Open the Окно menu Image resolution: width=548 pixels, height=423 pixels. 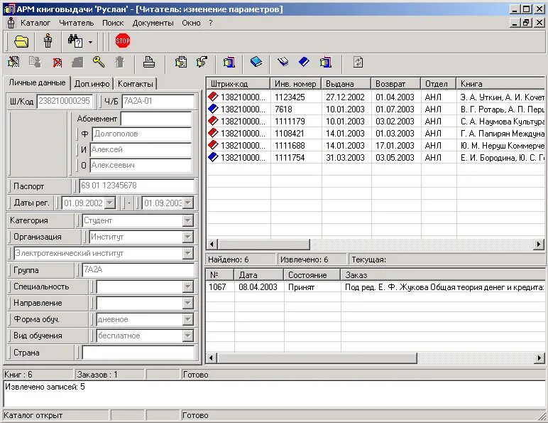click(x=191, y=23)
